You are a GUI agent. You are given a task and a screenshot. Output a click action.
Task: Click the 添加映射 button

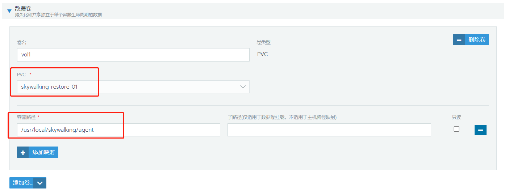click(38, 152)
